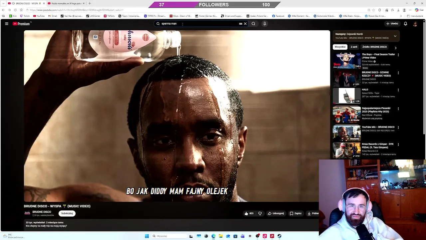Select the Z serii filter chip
426x240 pixels.
pos(354,47)
